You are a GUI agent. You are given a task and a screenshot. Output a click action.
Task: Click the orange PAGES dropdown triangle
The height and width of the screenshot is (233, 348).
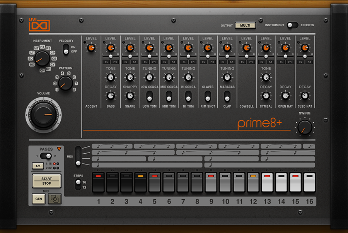[x=59, y=149]
